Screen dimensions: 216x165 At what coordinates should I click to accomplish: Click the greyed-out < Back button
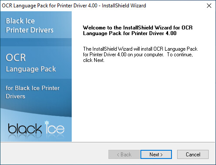tap(124, 155)
